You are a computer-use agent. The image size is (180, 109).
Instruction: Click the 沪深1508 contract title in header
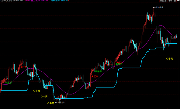18,1
